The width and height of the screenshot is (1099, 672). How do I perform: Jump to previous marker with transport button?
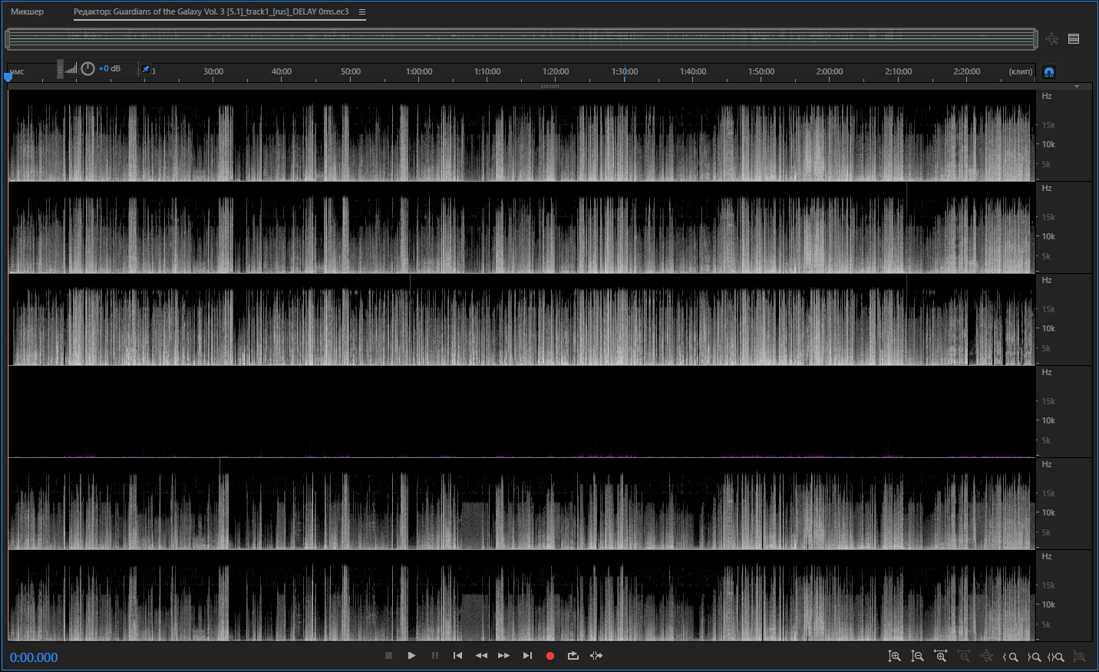[x=457, y=656]
